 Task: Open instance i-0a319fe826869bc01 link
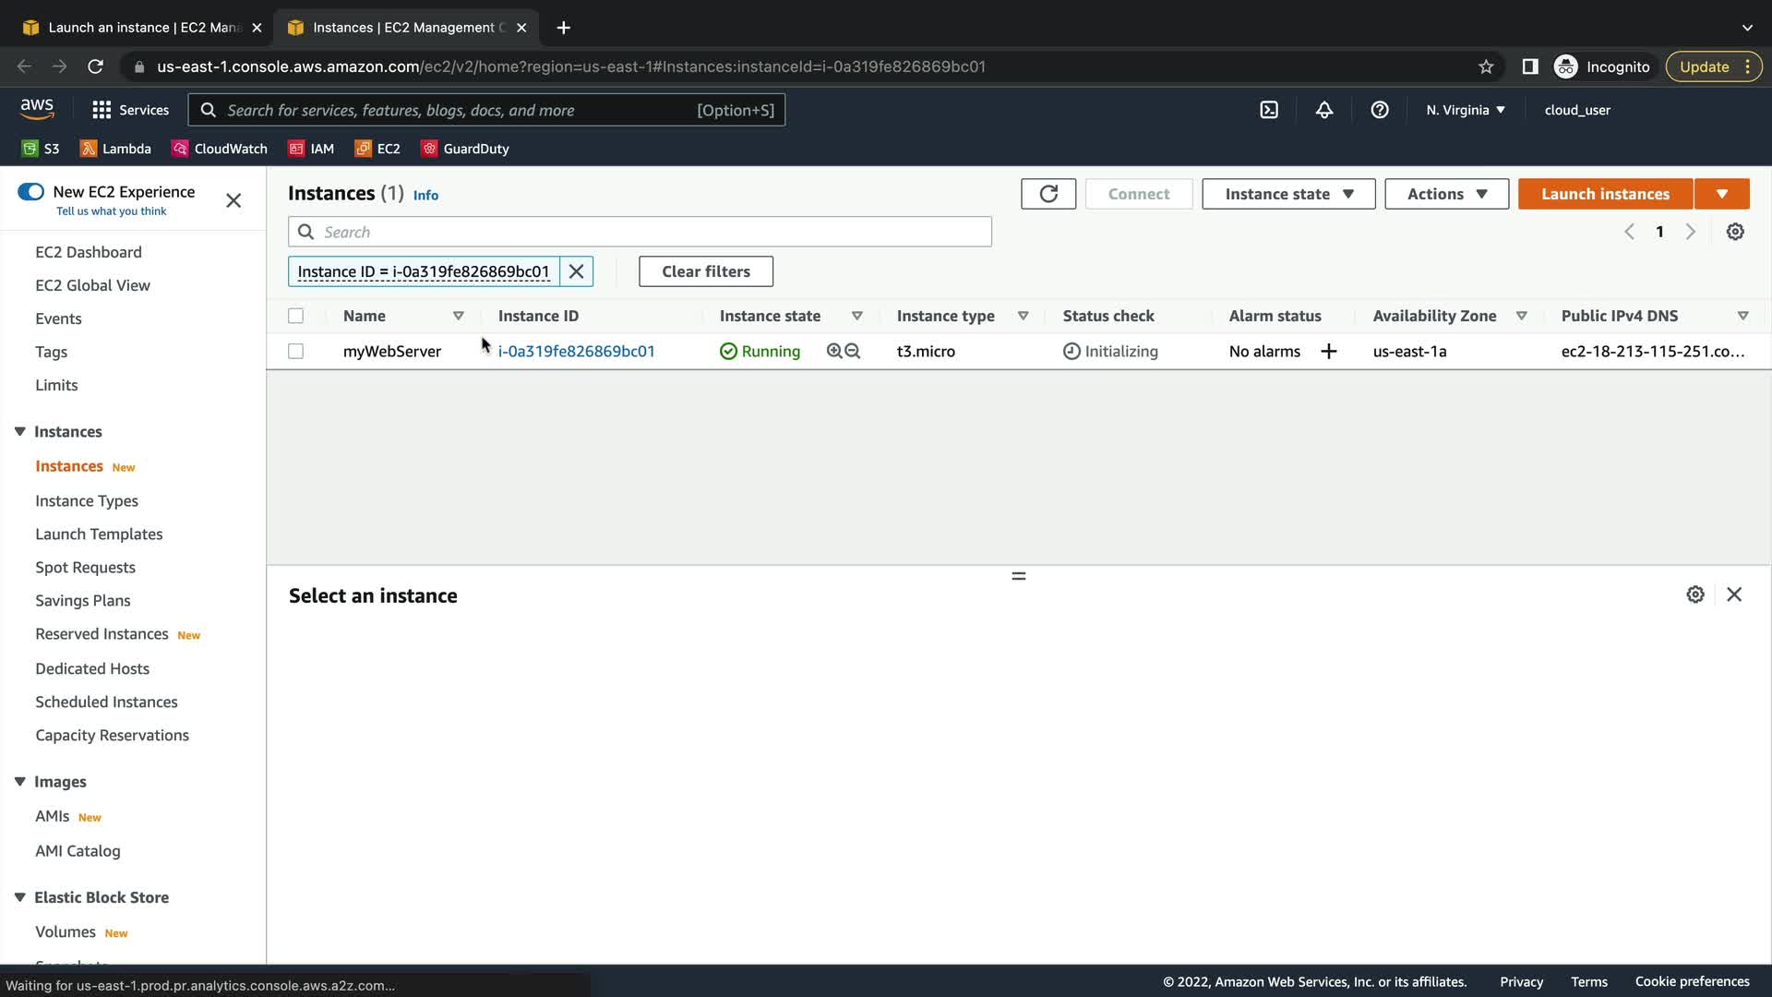pos(577,352)
